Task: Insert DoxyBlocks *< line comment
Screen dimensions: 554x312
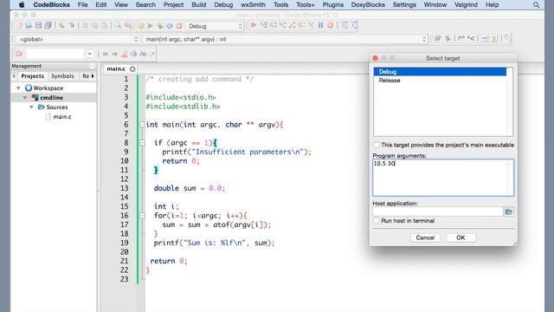Action: coord(471,38)
